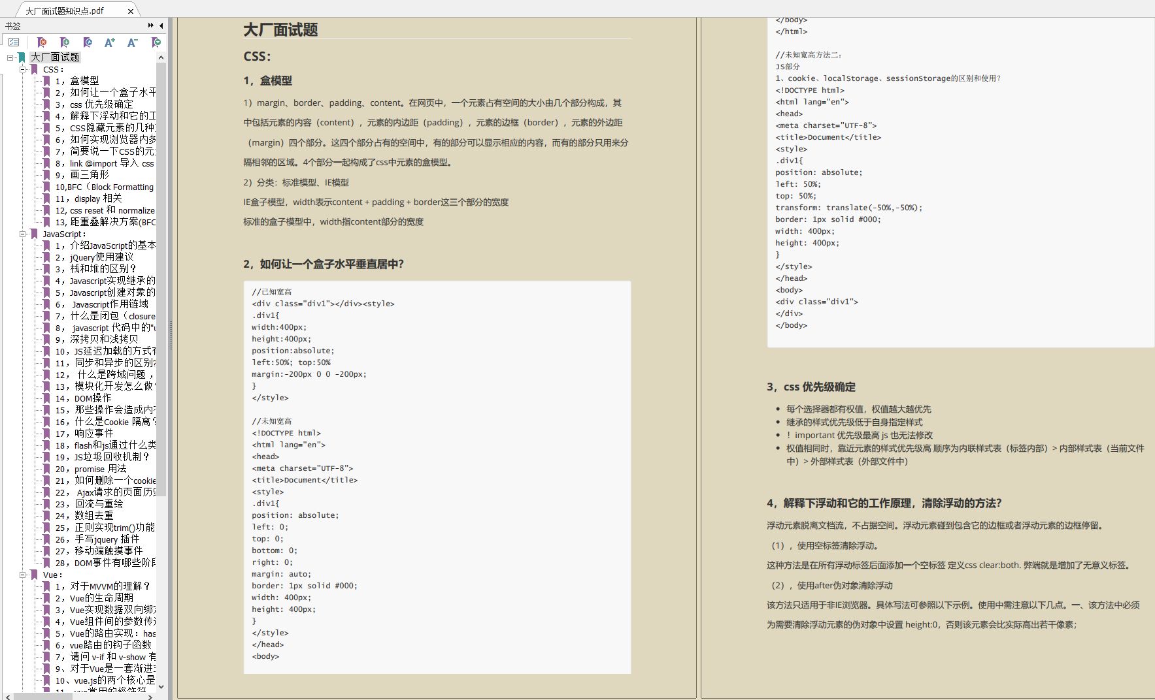The width and height of the screenshot is (1155, 700).
Task: Click the delete bookmark icon
Action: tap(42, 42)
